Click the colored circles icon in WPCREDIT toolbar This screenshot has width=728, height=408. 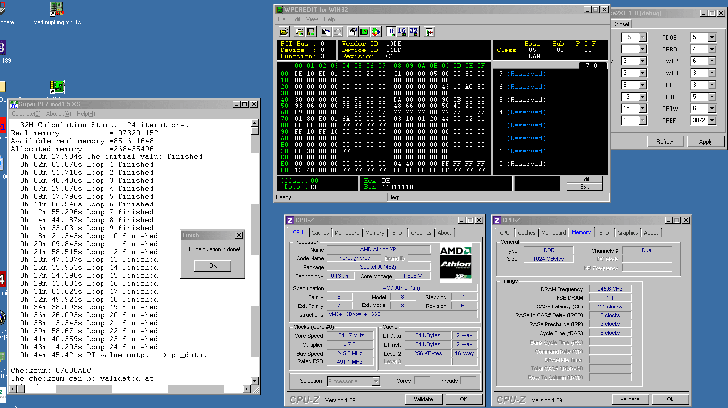coord(376,32)
